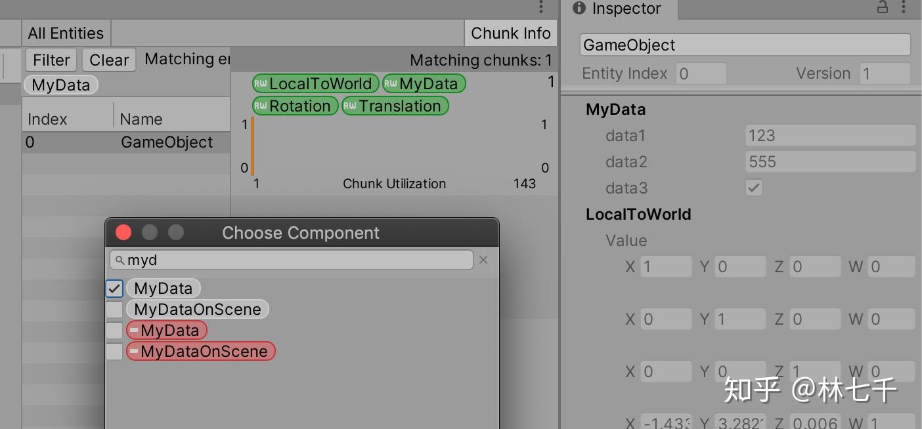Click the GameObject name field in the Inspector
The image size is (922, 429).
click(745, 44)
